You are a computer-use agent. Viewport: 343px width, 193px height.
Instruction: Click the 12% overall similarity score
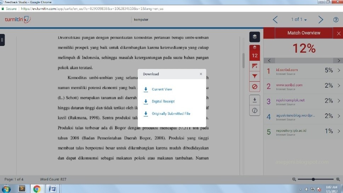point(304,48)
